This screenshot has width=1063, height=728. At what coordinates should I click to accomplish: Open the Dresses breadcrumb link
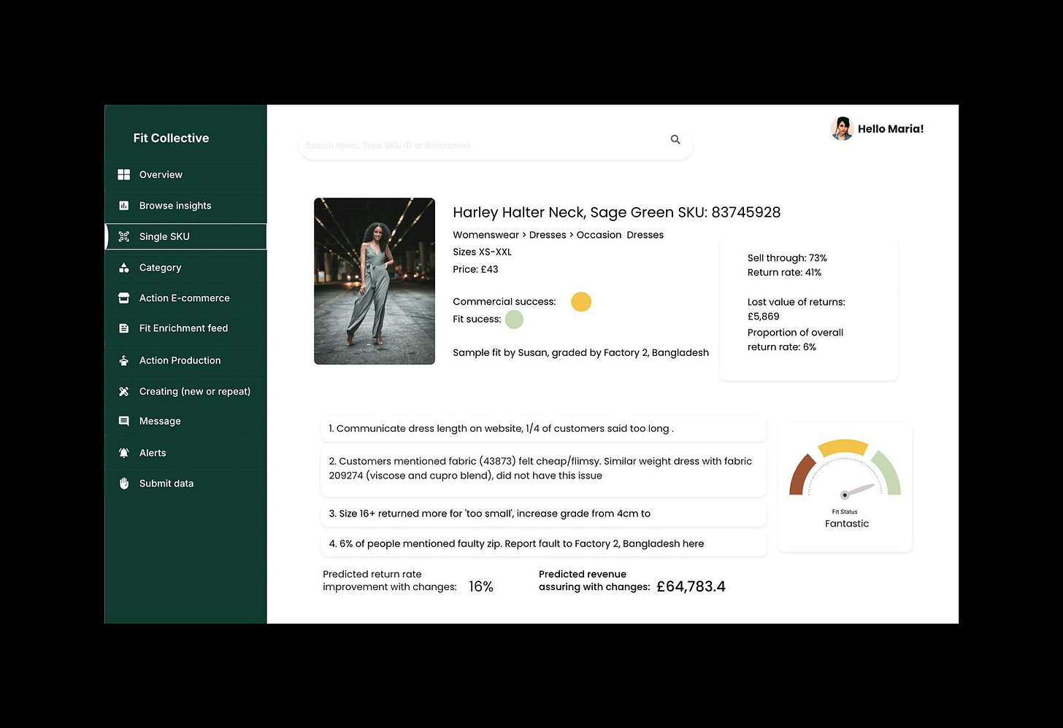[548, 234]
